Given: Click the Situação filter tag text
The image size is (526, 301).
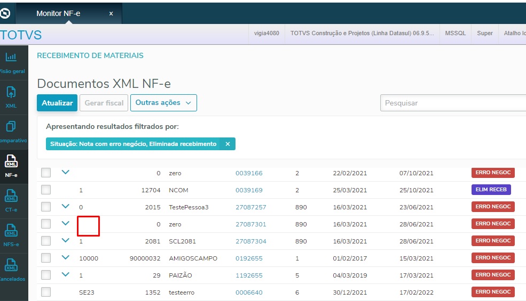Looking at the screenshot, I should click(133, 144).
